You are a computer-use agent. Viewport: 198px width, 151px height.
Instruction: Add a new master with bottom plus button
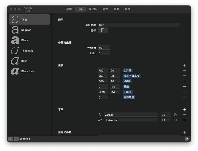11,139
